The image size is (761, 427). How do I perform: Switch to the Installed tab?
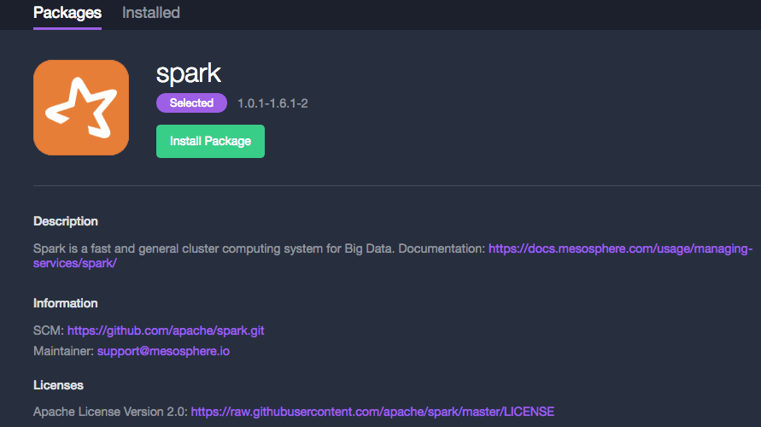[x=150, y=13]
